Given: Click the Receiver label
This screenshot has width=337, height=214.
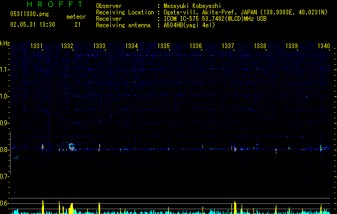Looking at the screenshot, I should click(109, 19).
